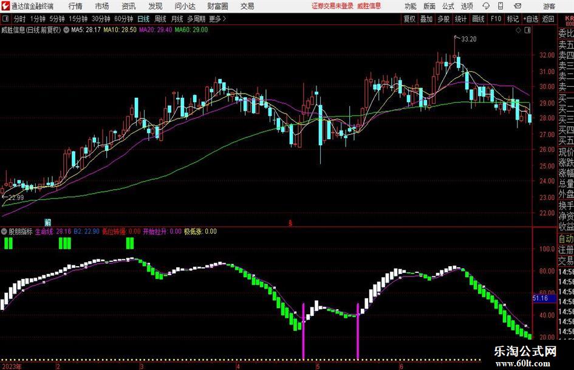
Task: Open the mail envelope icon
Action: pos(518,6)
